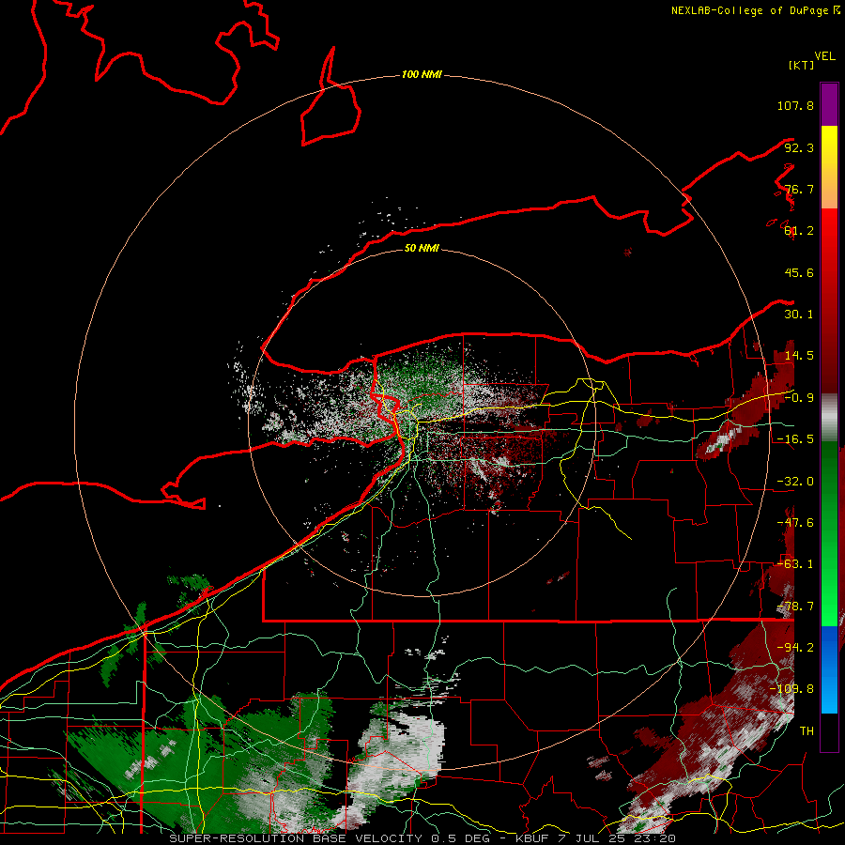Click the -32.0 velocity scale value

[795, 482]
